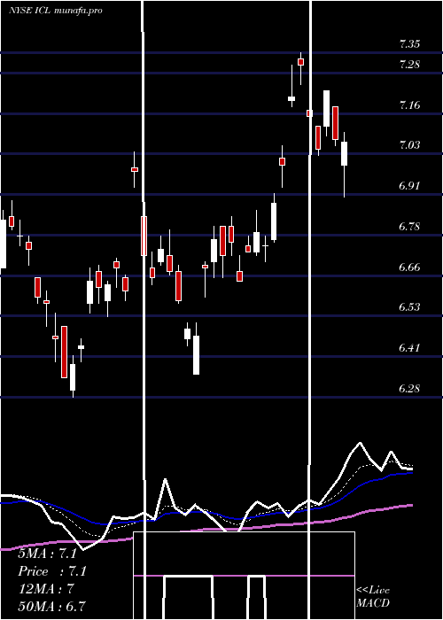Click the '5MA : 7.1' indicator text
443x620 pixels.
[x=48, y=554]
